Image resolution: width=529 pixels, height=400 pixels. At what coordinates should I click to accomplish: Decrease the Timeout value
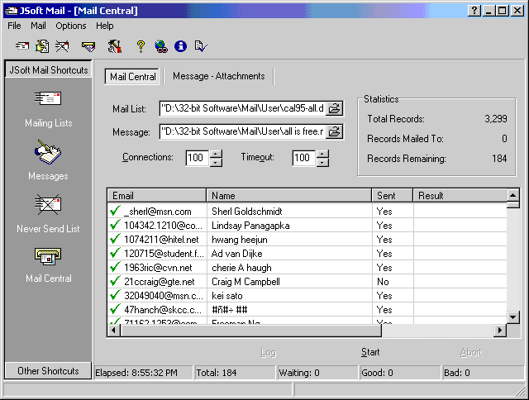point(322,162)
